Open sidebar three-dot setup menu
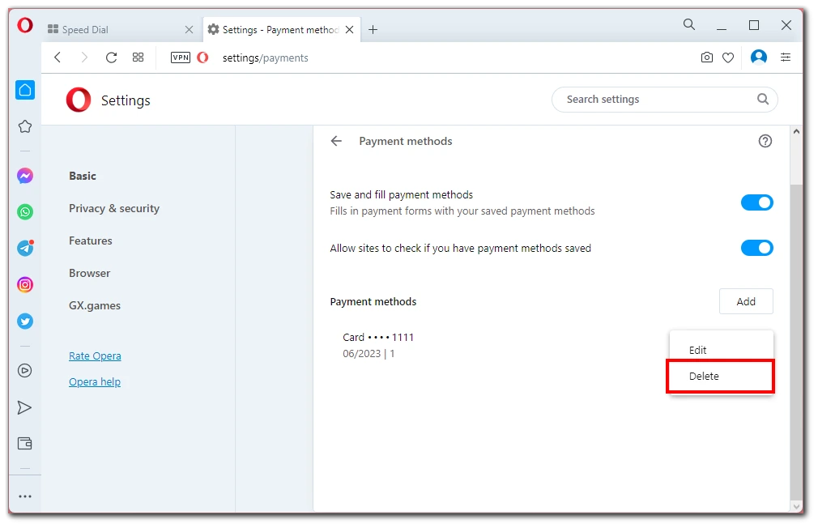Viewport: 818px width, 528px height. [25, 496]
